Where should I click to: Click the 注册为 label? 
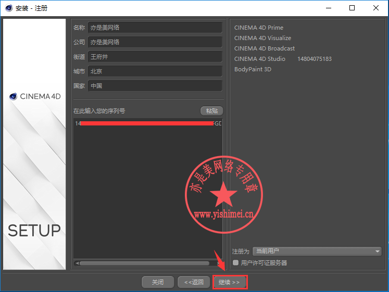tap(241, 251)
